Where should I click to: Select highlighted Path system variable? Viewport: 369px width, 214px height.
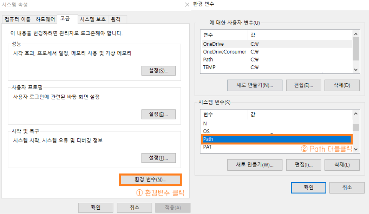click(277, 139)
